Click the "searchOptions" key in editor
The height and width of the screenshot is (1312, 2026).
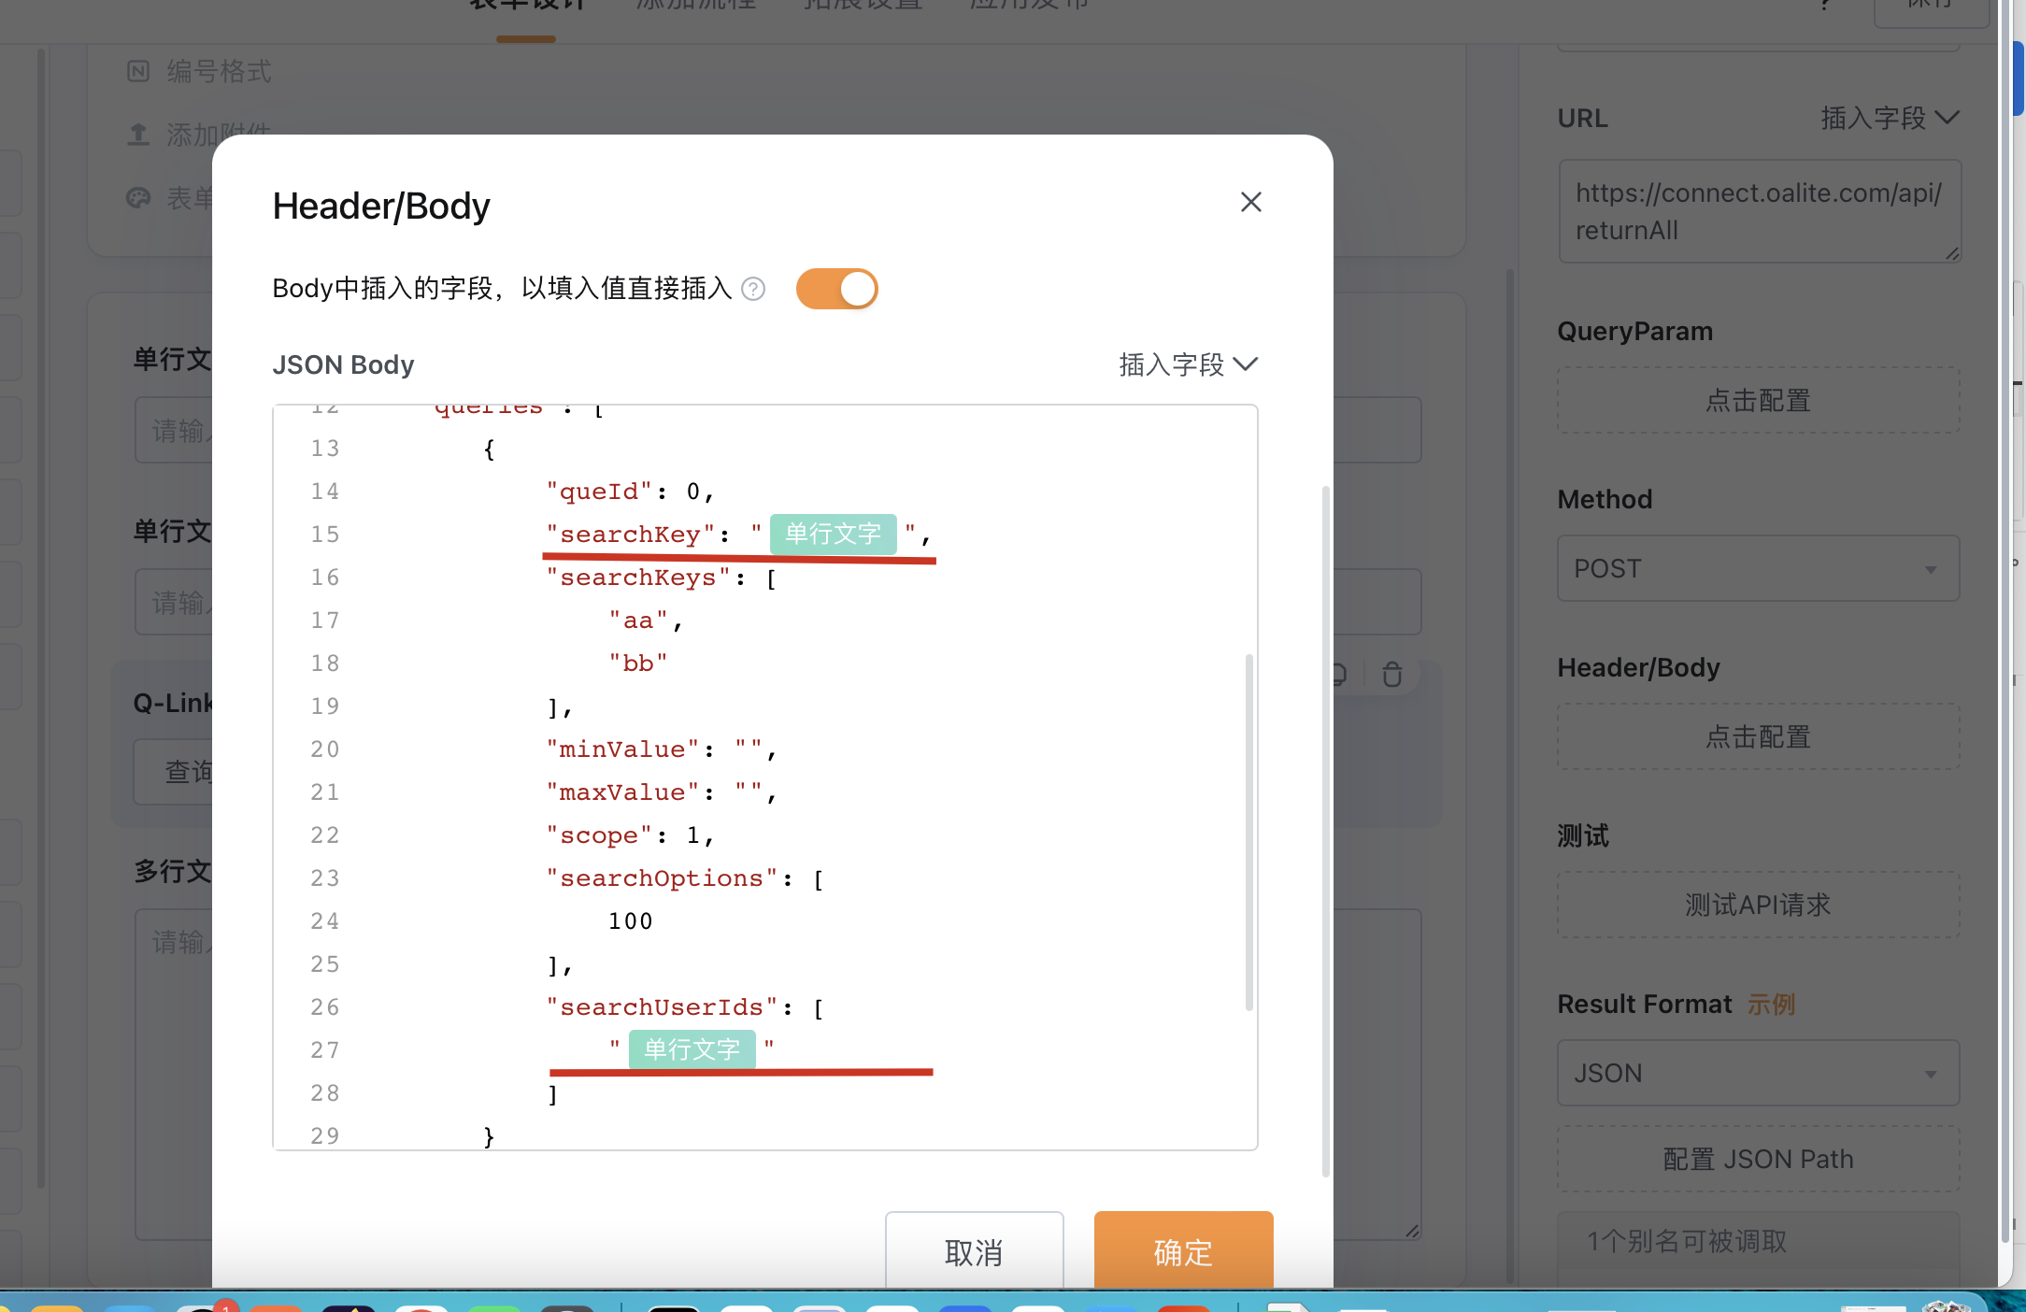click(x=662, y=878)
